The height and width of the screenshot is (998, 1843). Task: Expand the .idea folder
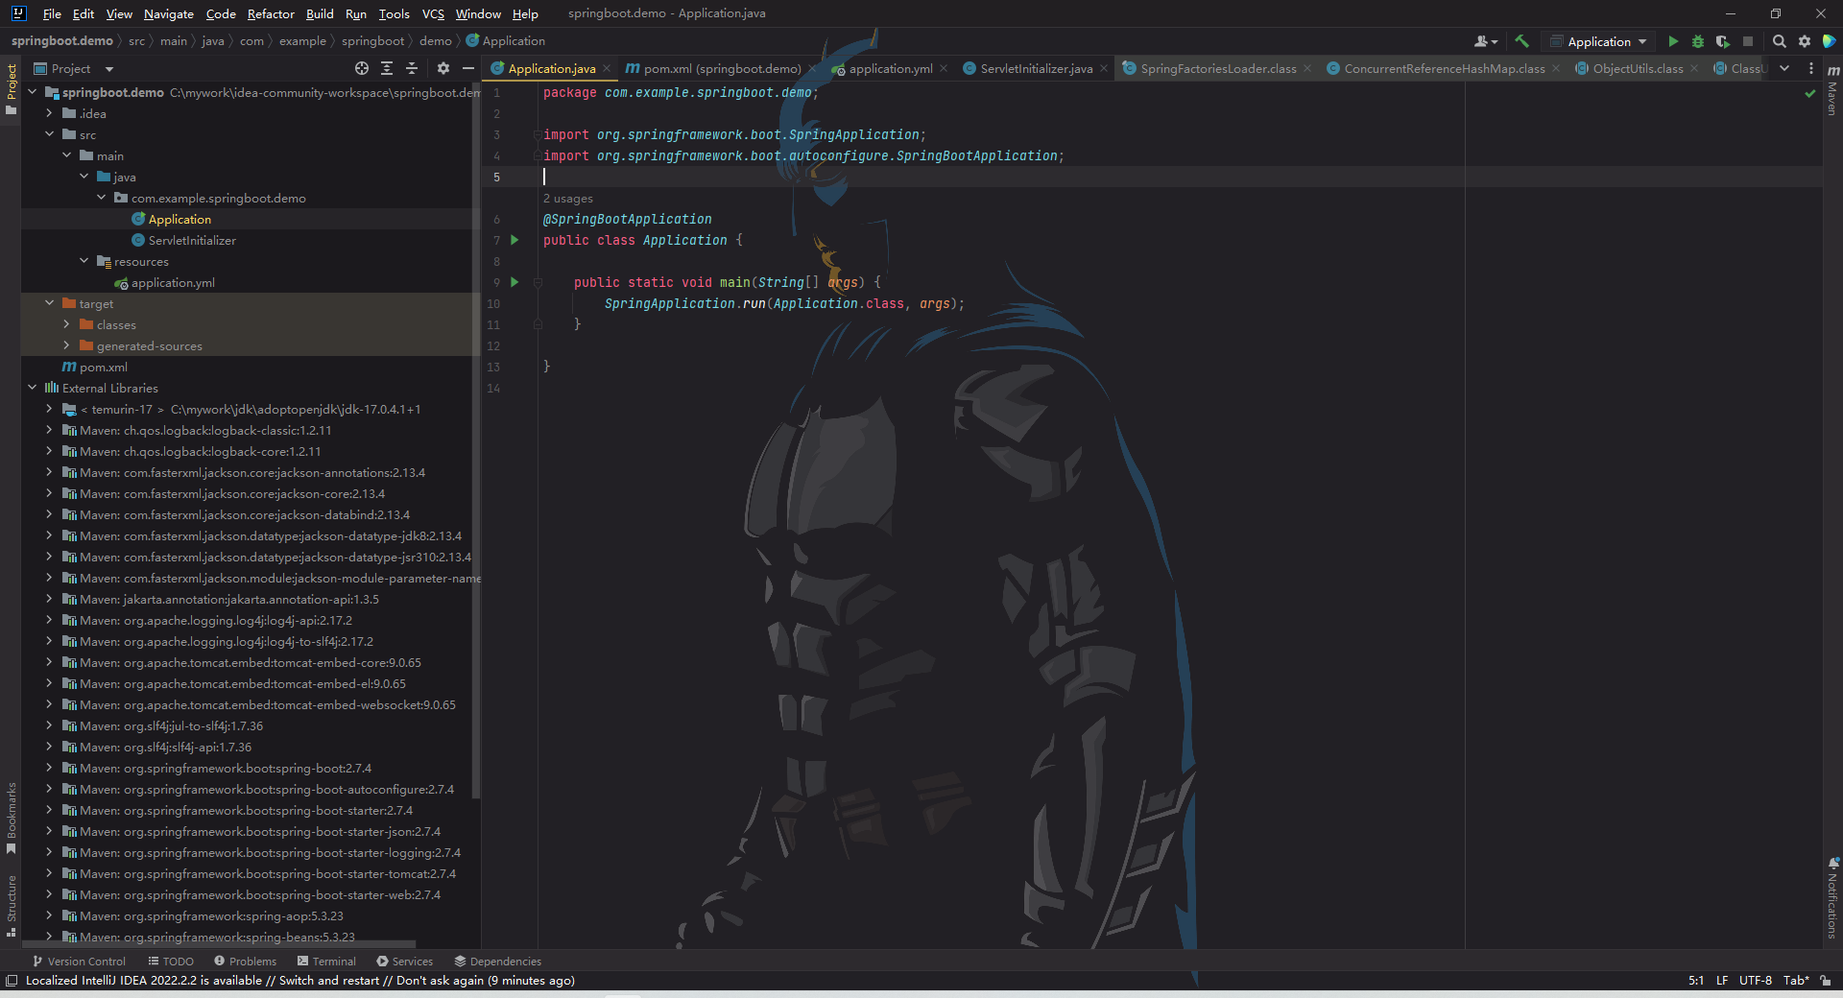pyautogui.click(x=49, y=113)
